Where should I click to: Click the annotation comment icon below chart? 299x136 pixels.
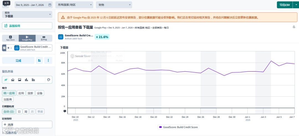tap(65, 111)
